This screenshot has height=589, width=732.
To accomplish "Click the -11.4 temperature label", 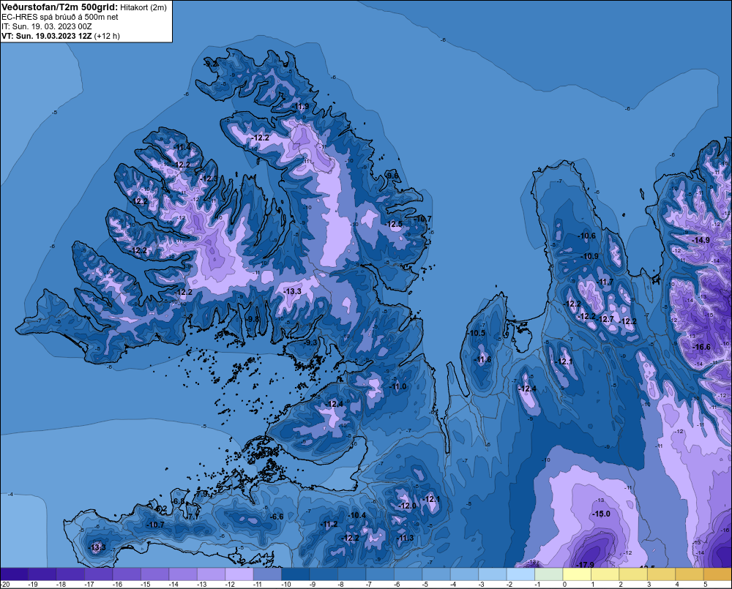I will click(182, 148).
